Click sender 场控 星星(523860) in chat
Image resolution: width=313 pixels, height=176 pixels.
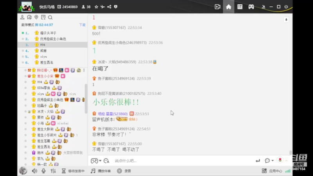pos(113,114)
